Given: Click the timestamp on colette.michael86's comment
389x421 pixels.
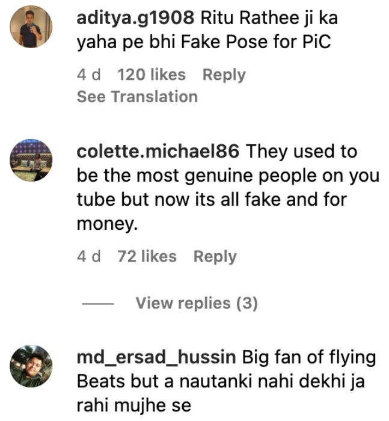Looking at the screenshot, I should coord(89,257).
